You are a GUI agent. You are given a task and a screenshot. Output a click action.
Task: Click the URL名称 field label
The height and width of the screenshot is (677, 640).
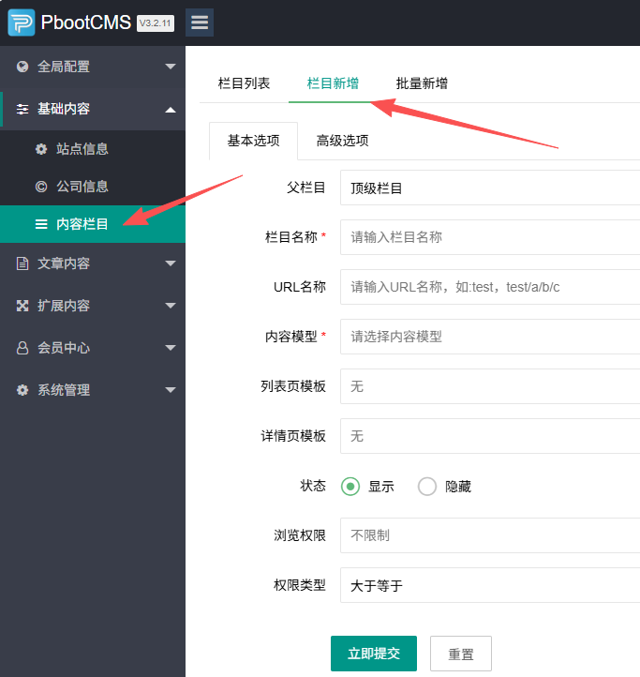click(x=300, y=287)
